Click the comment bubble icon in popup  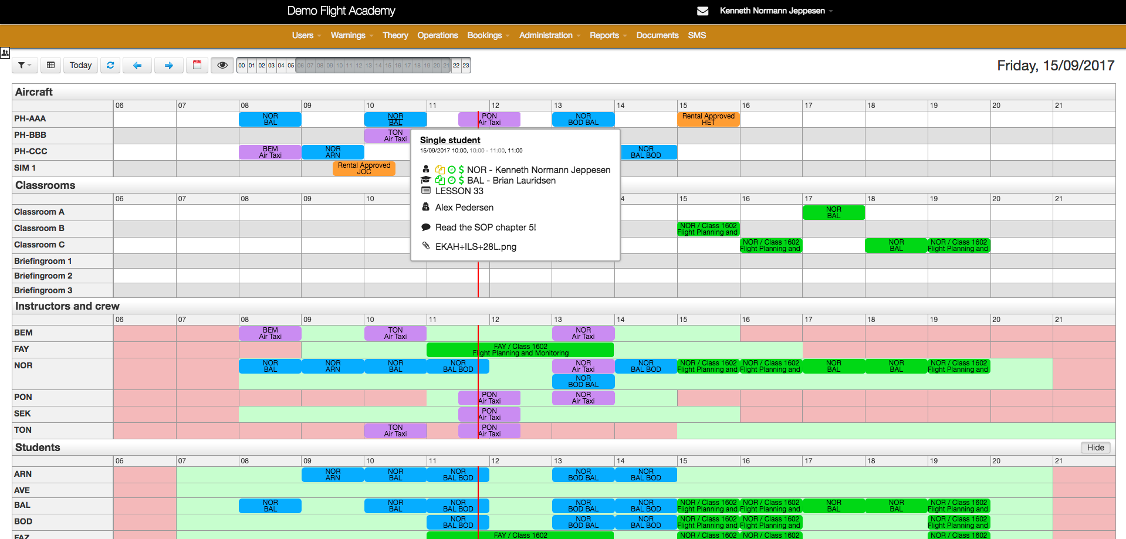coord(426,227)
